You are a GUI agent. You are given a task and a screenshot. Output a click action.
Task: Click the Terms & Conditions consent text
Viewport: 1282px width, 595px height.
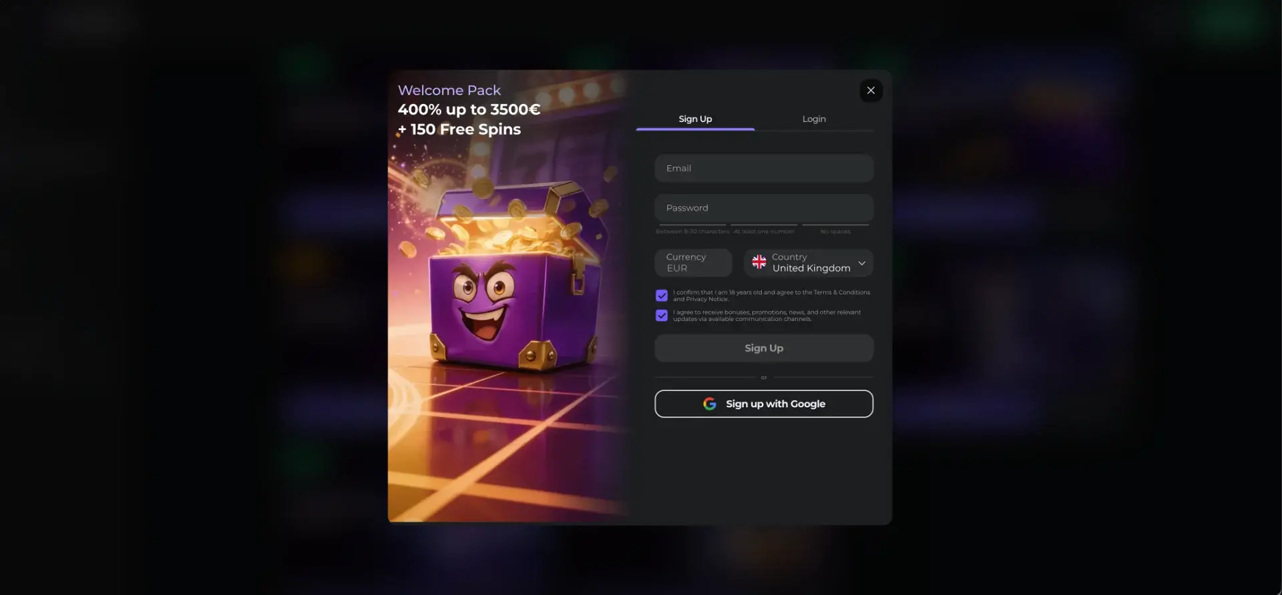[771, 295]
